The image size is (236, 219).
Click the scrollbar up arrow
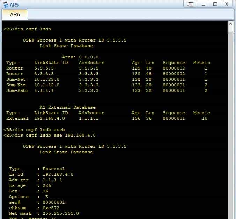click(x=230, y=24)
